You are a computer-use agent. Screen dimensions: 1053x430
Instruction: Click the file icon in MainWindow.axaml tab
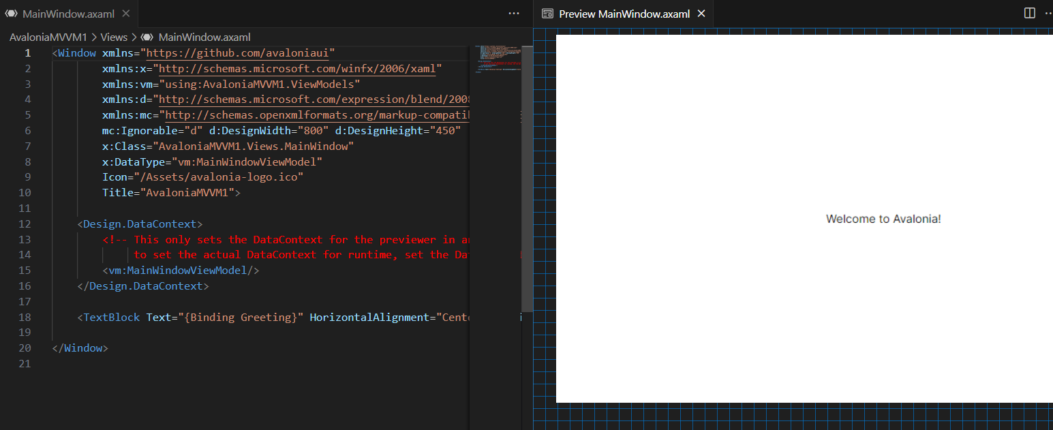pyautogui.click(x=11, y=14)
